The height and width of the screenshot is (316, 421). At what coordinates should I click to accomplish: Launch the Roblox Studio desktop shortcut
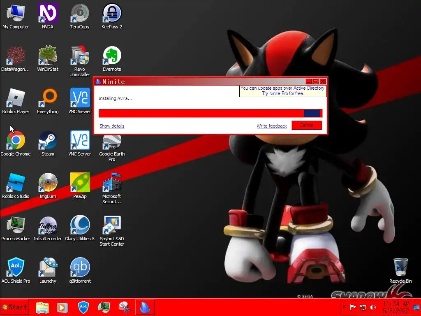point(16,186)
